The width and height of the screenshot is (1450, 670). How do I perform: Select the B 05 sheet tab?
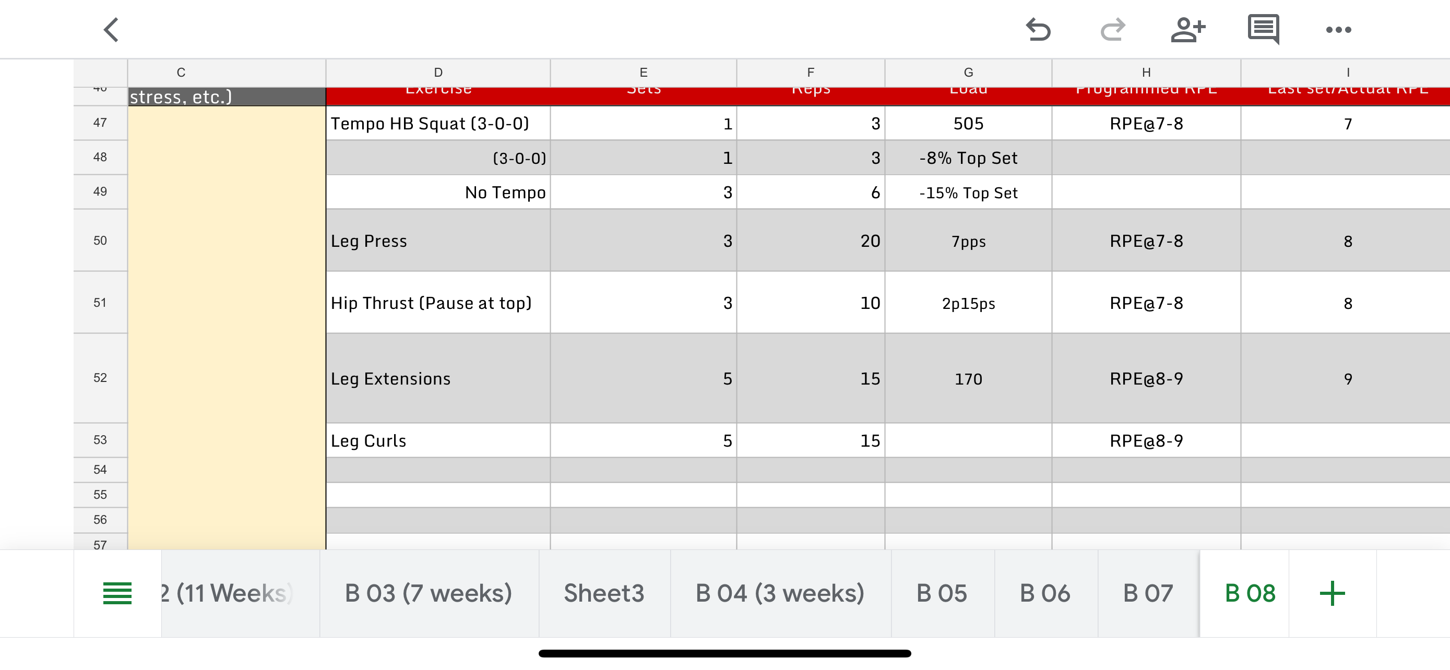(942, 593)
